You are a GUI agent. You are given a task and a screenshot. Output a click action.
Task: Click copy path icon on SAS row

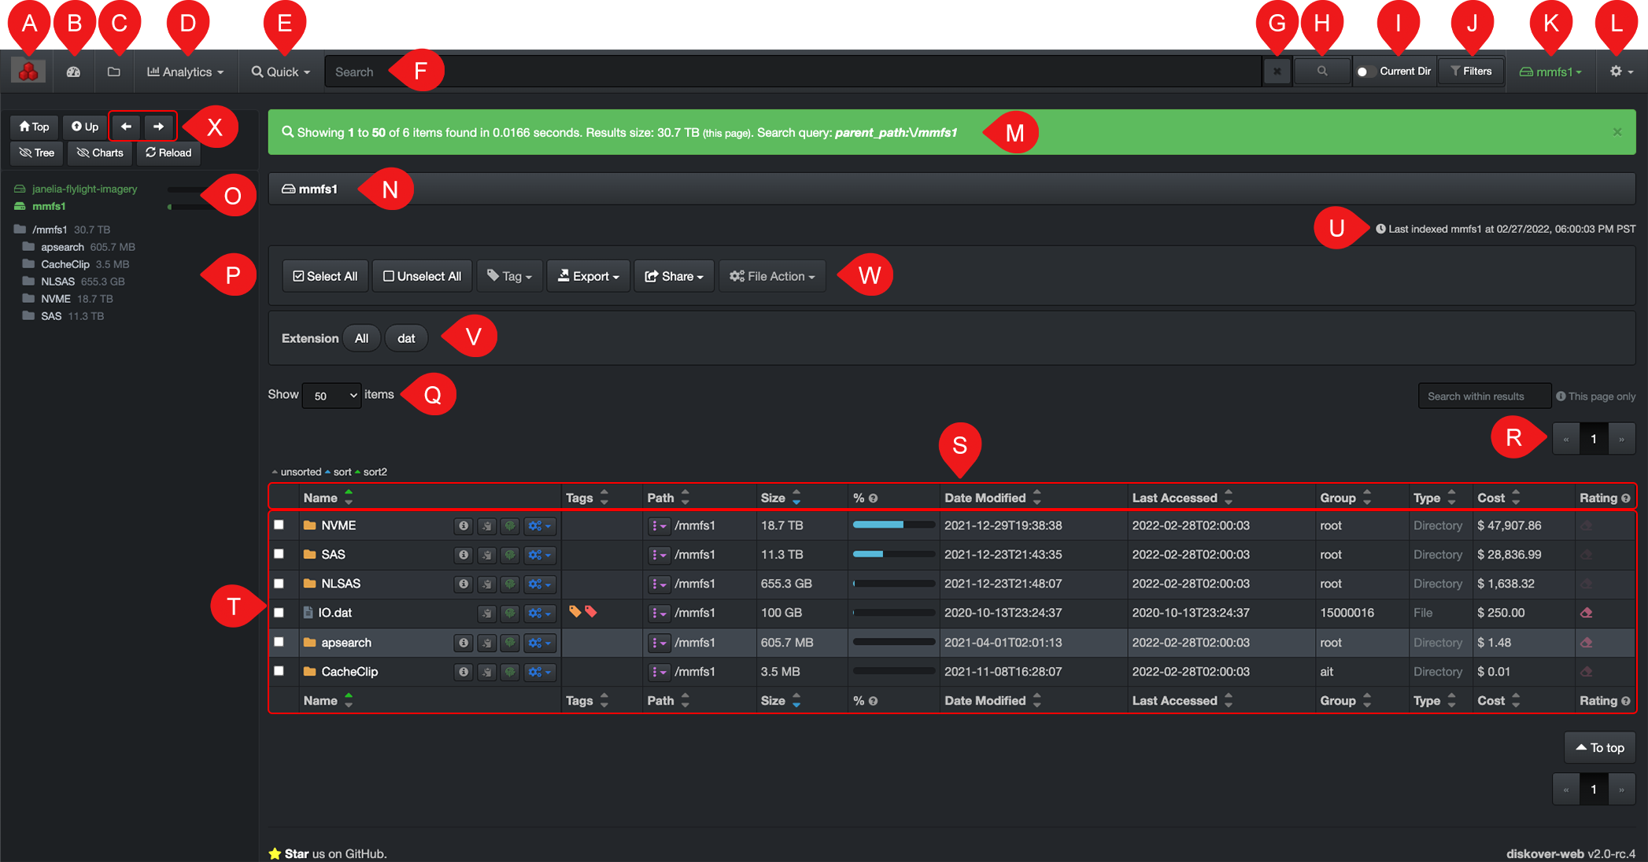(x=487, y=555)
